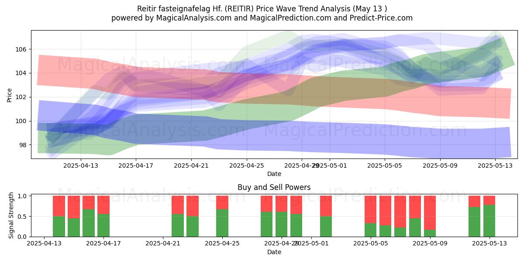Click 2025-05-13 tick under Buy and Sell chart

tap(490, 244)
